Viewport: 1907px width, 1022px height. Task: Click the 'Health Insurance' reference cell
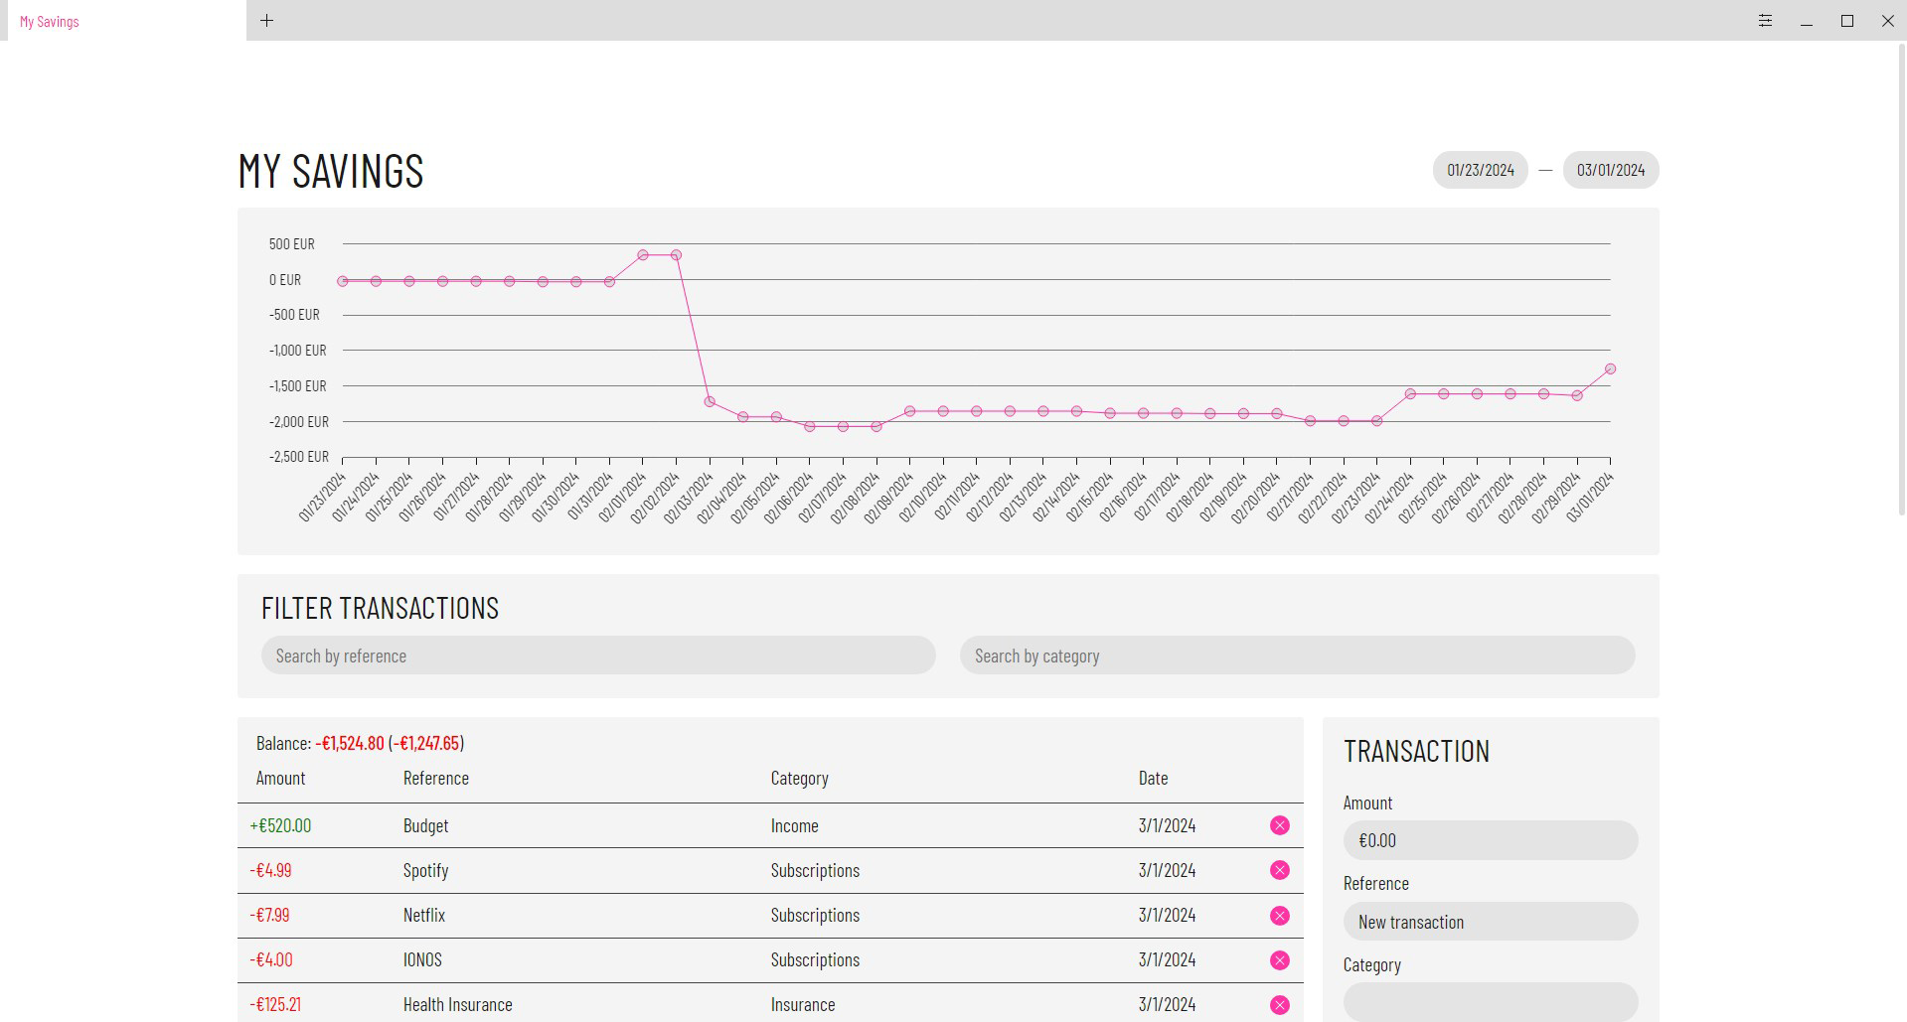coord(457,1004)
